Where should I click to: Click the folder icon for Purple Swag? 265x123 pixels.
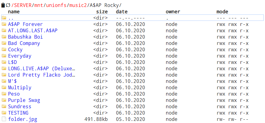tap(4, 100)
